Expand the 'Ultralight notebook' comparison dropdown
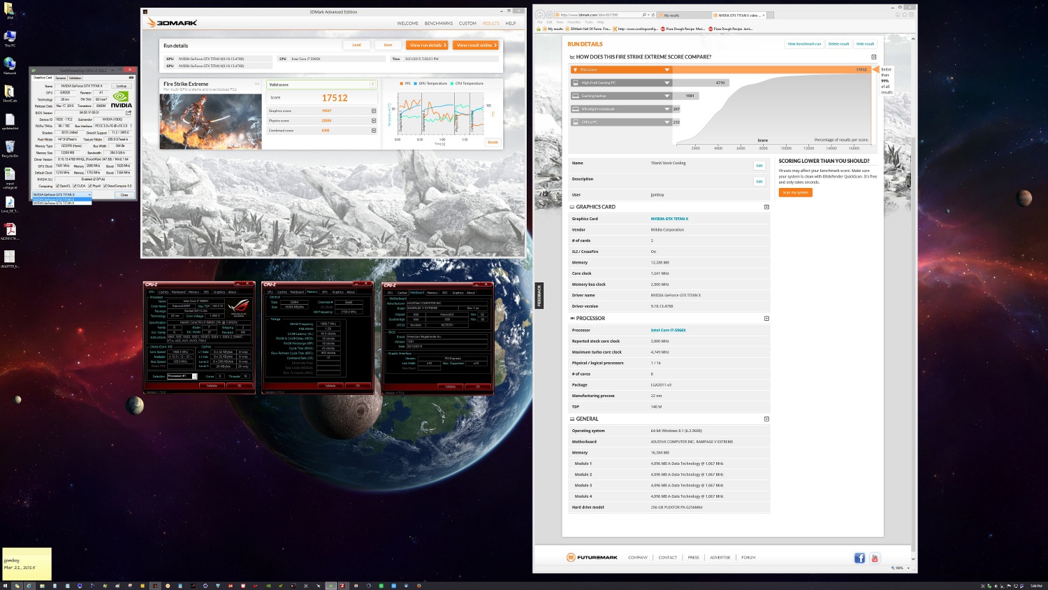 [x=667, y=109]
